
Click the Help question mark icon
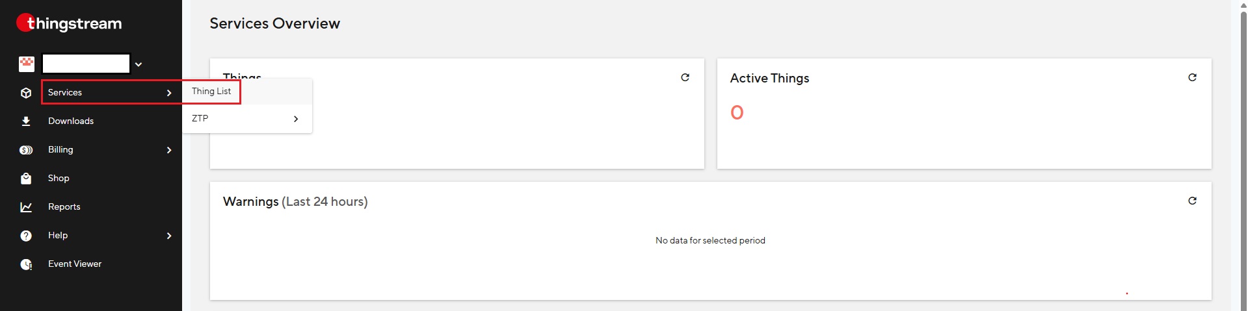click(26, 236)
